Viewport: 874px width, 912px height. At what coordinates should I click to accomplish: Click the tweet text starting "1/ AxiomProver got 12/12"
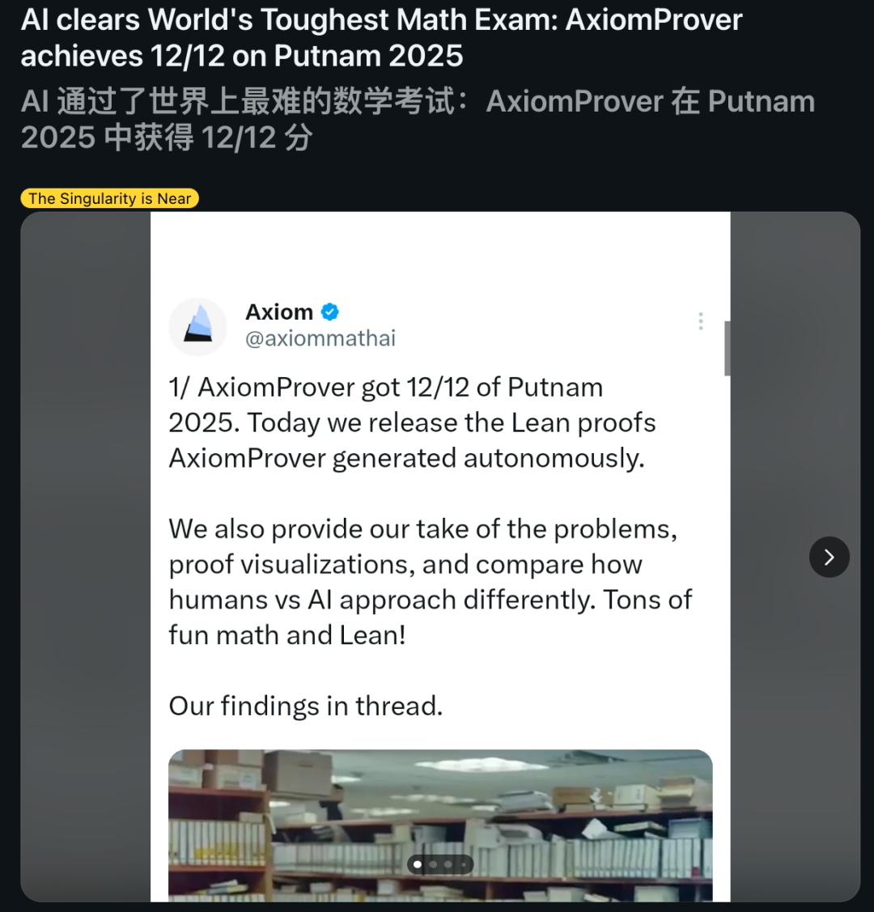[411, 422]
